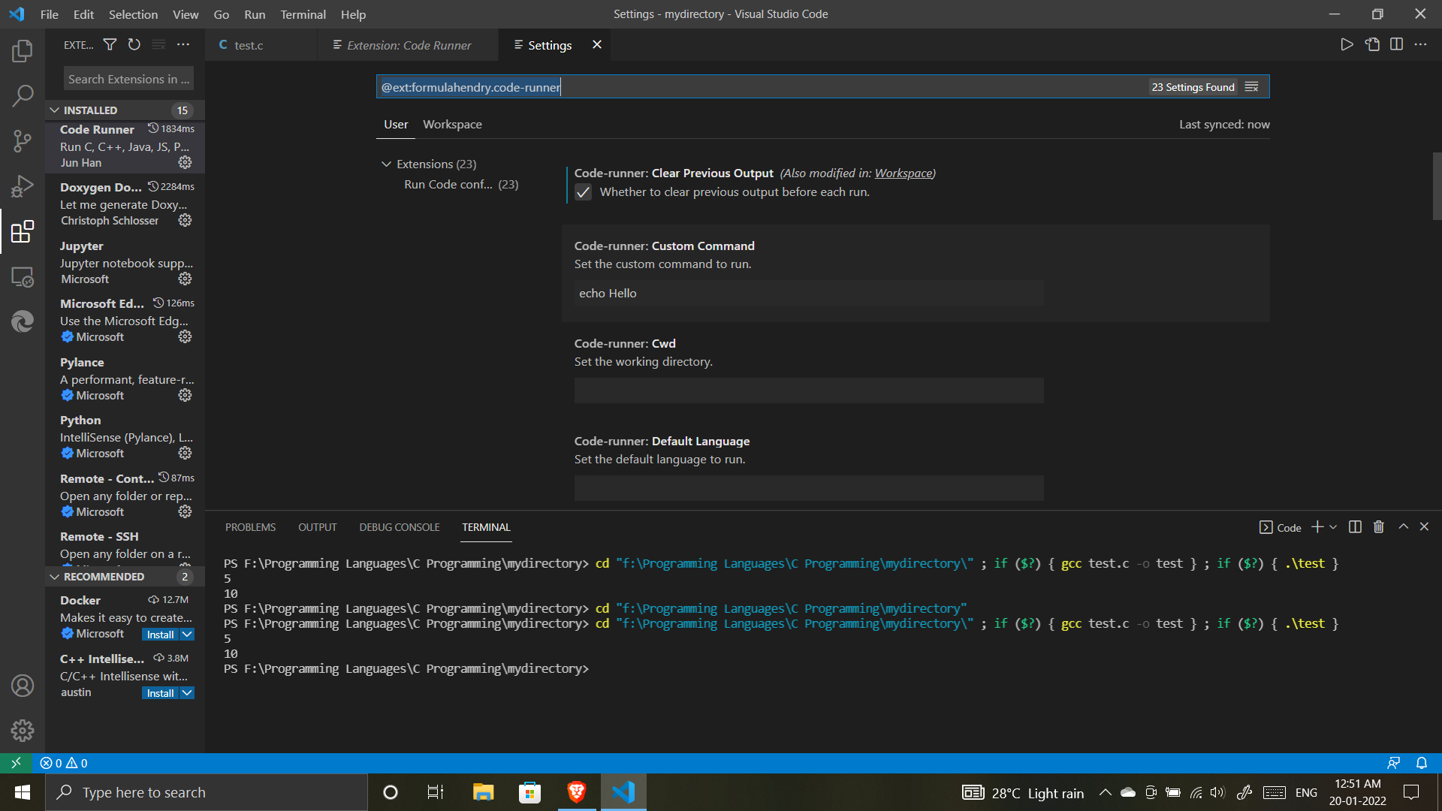This screenshot has height=811, width=1442.
Task: Launch Brave browser from the taskbar
Action: [x=576, y=792]
